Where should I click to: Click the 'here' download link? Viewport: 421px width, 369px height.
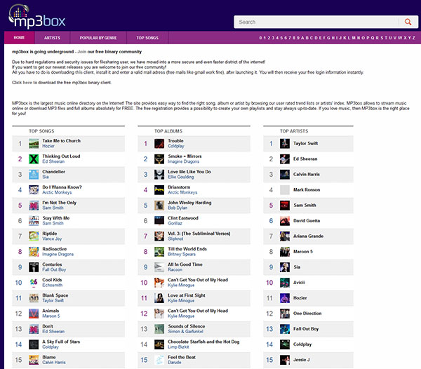[27, 82]
